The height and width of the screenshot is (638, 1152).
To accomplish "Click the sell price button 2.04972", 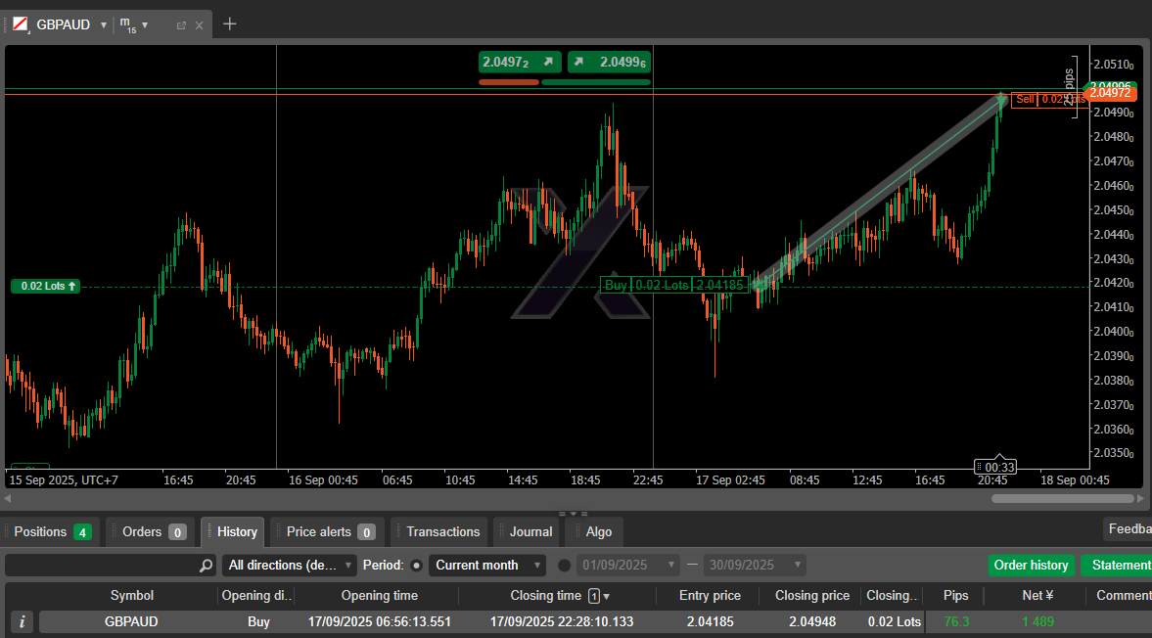I will (x=520, y=63).
